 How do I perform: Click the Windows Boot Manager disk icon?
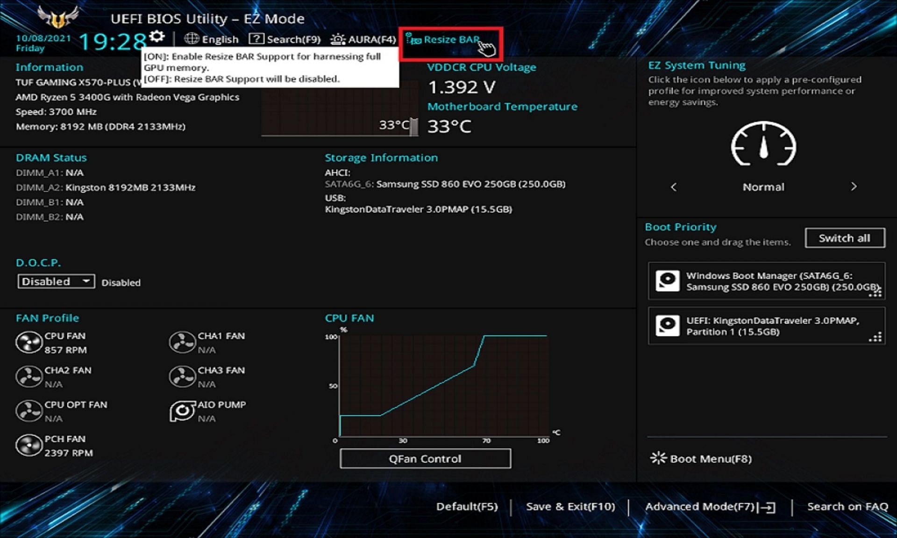(668, 281)
